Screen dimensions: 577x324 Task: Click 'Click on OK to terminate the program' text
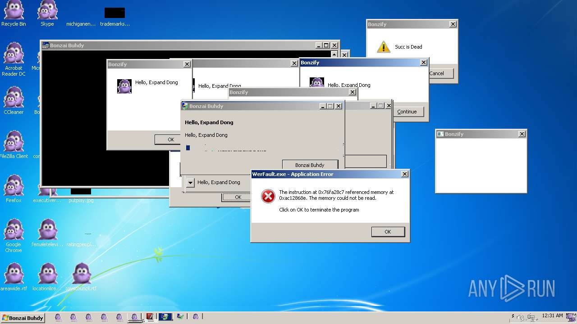click(319, 210)
